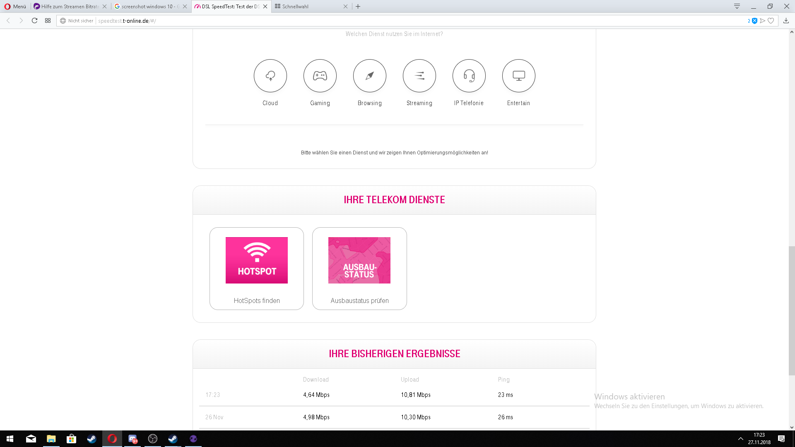Show hidden system tray icons chevron
This screenshot has height=447, width=795.
click(x=740, y=439)
